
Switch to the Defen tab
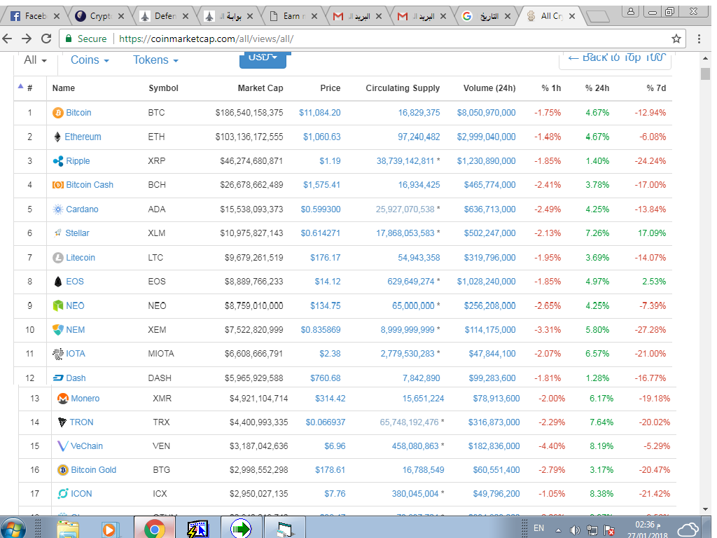pyautogui.click(x=164, y=16)
